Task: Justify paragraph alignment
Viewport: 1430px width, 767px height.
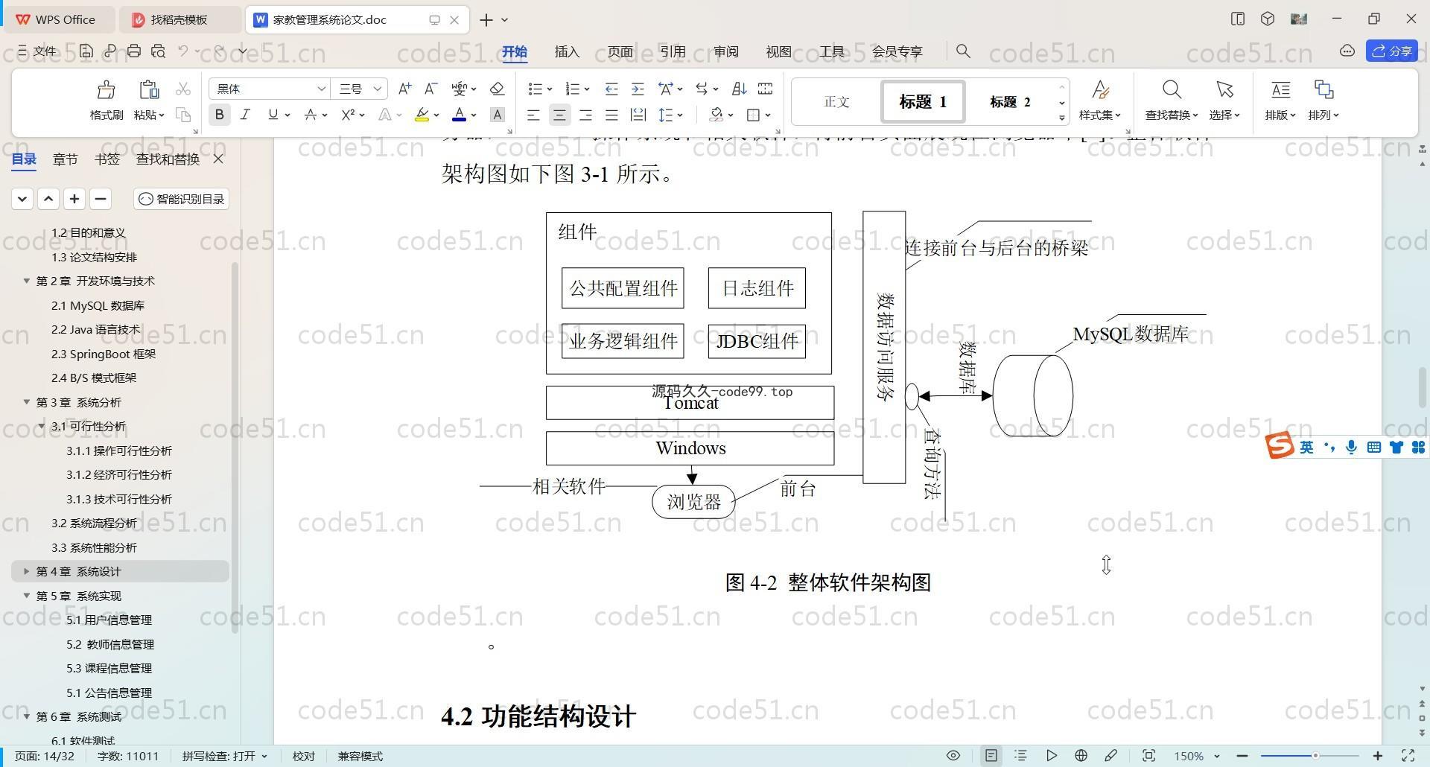Action: pos(611,115)
